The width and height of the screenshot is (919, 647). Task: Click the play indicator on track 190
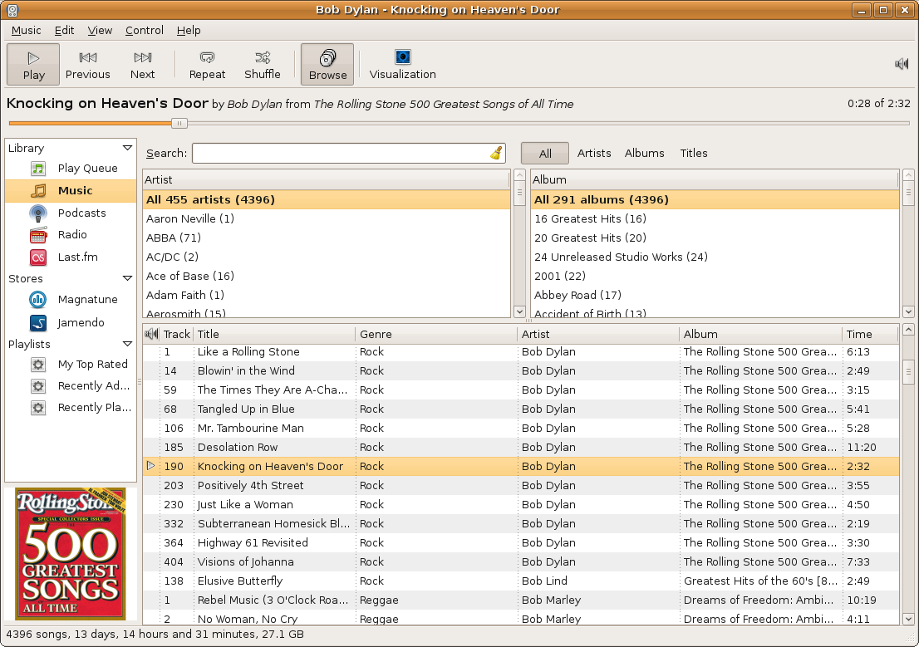tap(150, 466)
